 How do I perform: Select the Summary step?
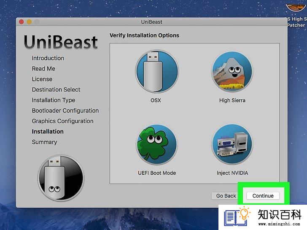point(44,142)
